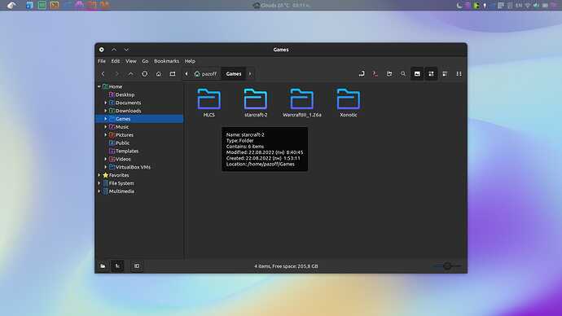Show Places sidebar from the status bar

pyautogui.click(x=103, y=266)
